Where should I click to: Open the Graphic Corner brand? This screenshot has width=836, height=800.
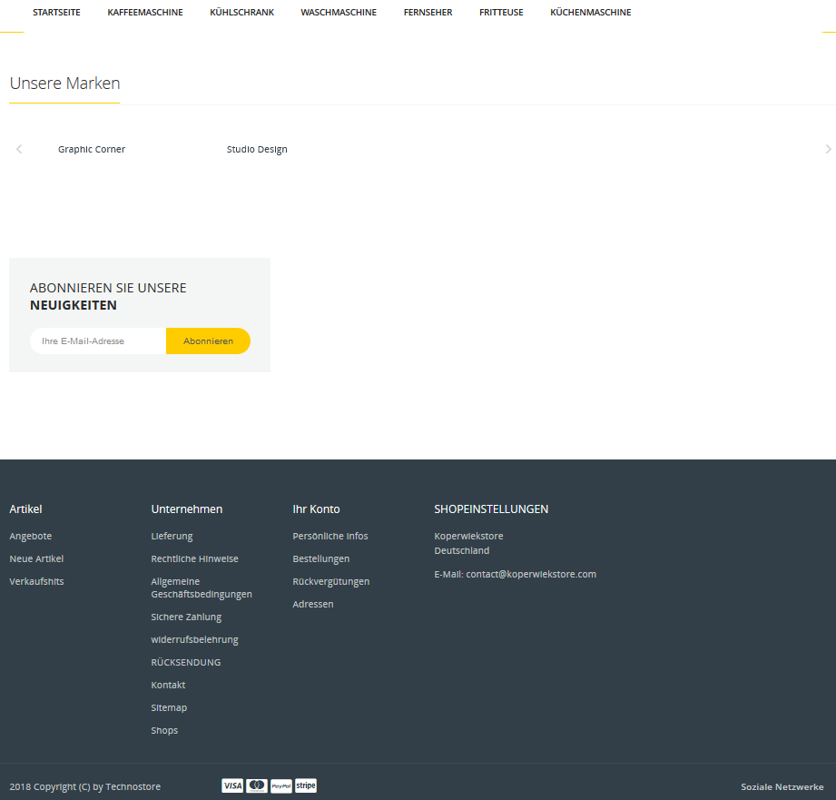point(92,149)
